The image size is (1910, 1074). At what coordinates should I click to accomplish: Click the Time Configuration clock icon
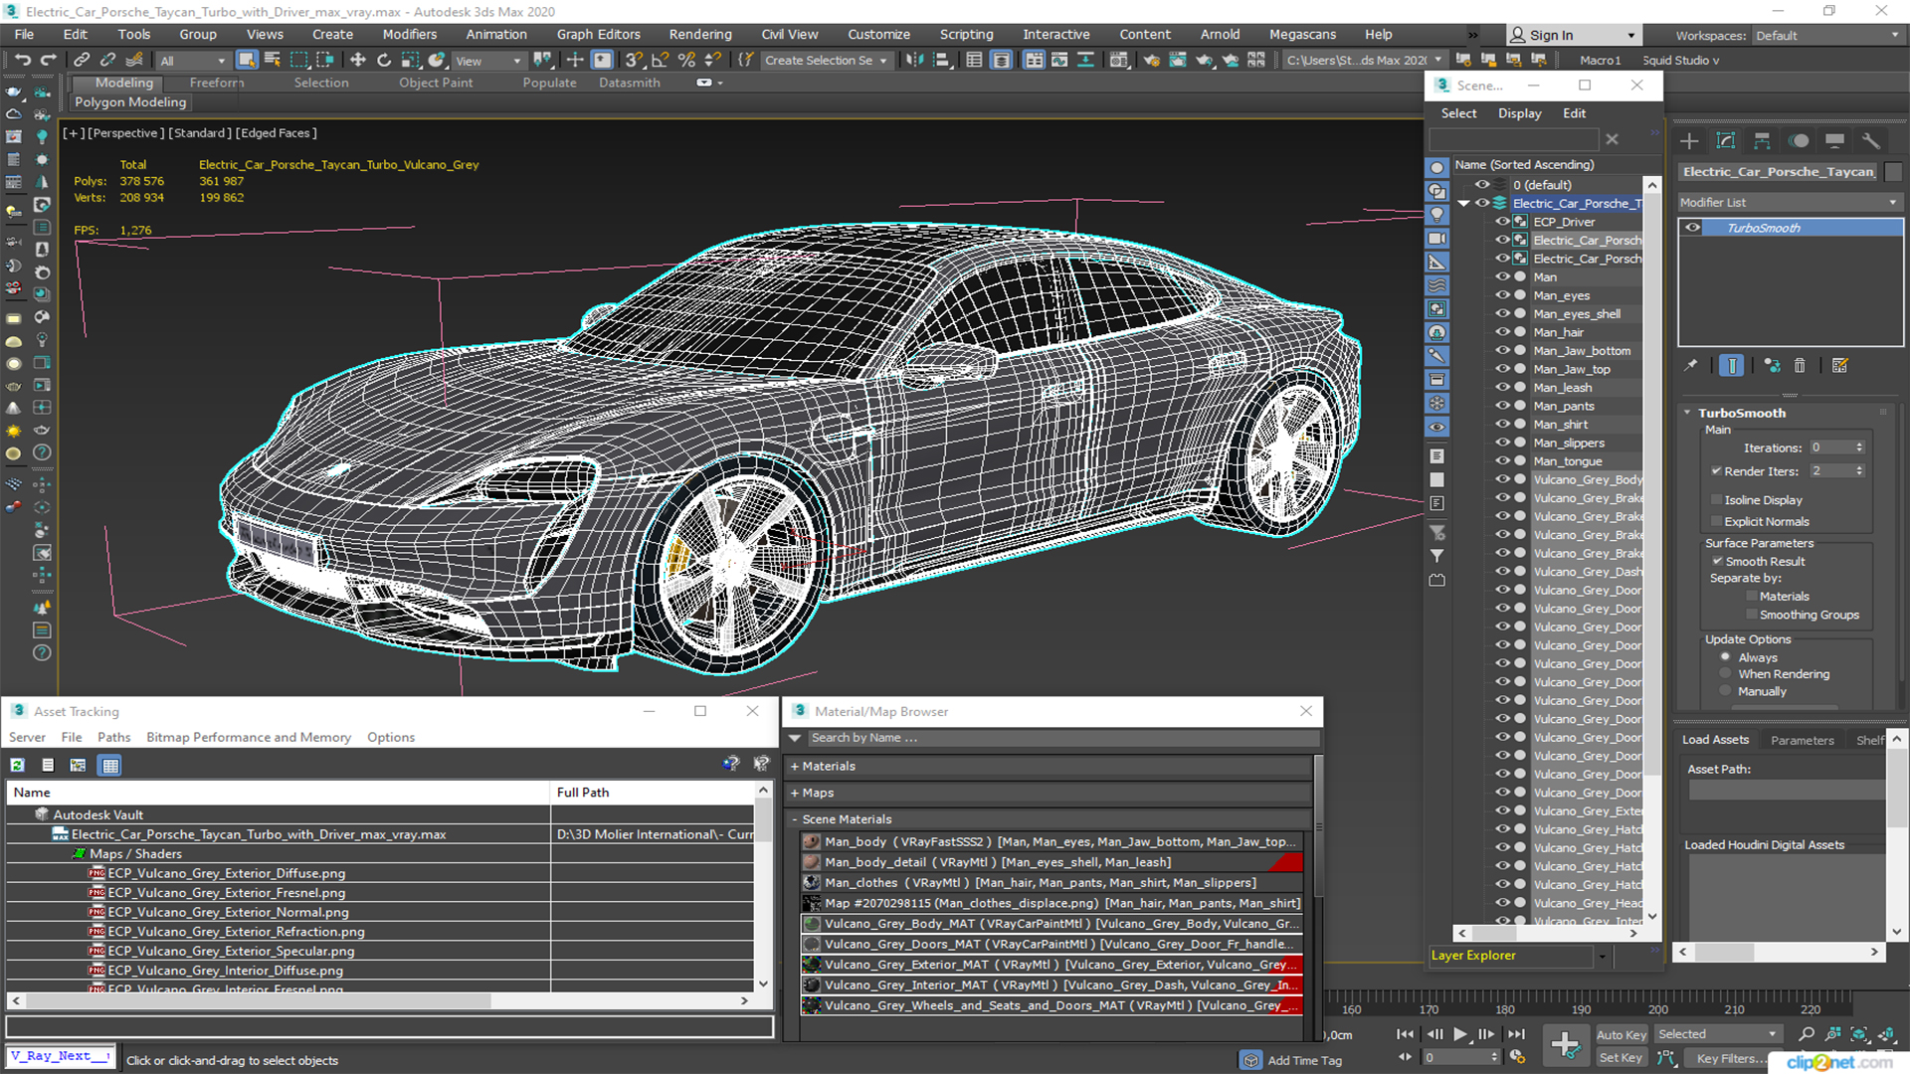pyautogui.click(x=1517, y=1057)
